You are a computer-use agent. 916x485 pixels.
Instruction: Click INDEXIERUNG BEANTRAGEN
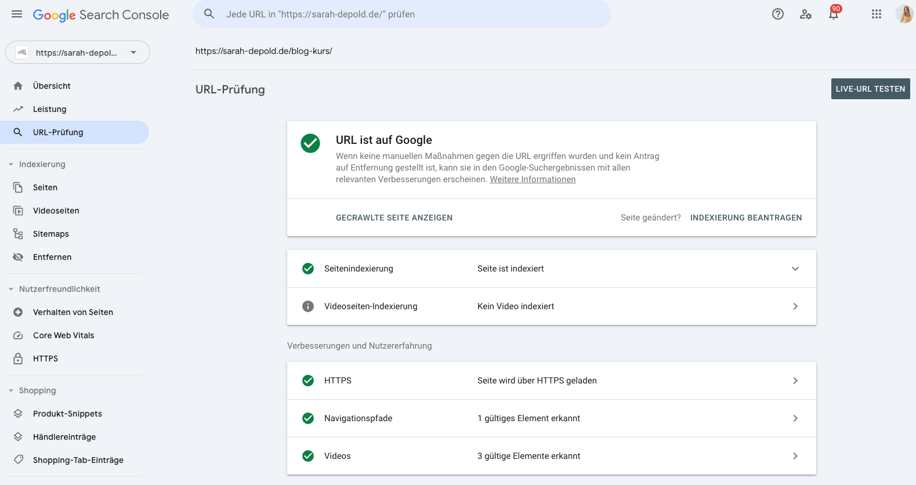(746, 218)
